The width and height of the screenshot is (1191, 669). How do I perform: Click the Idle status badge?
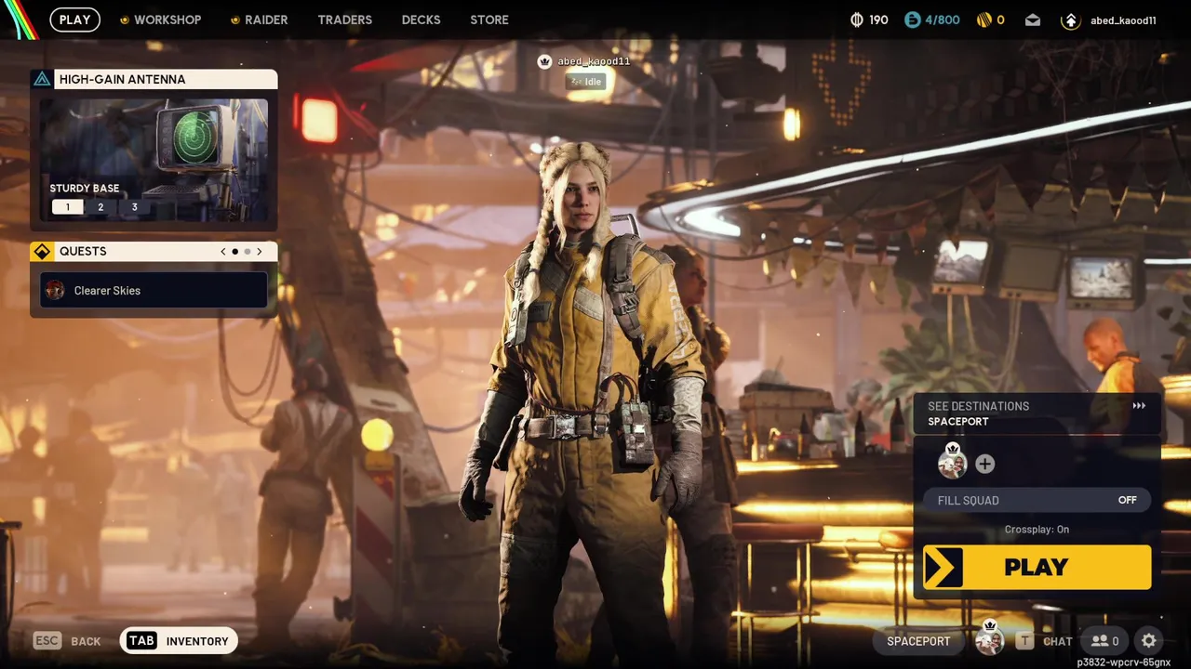pyautogui.click(x=586, y=82)
